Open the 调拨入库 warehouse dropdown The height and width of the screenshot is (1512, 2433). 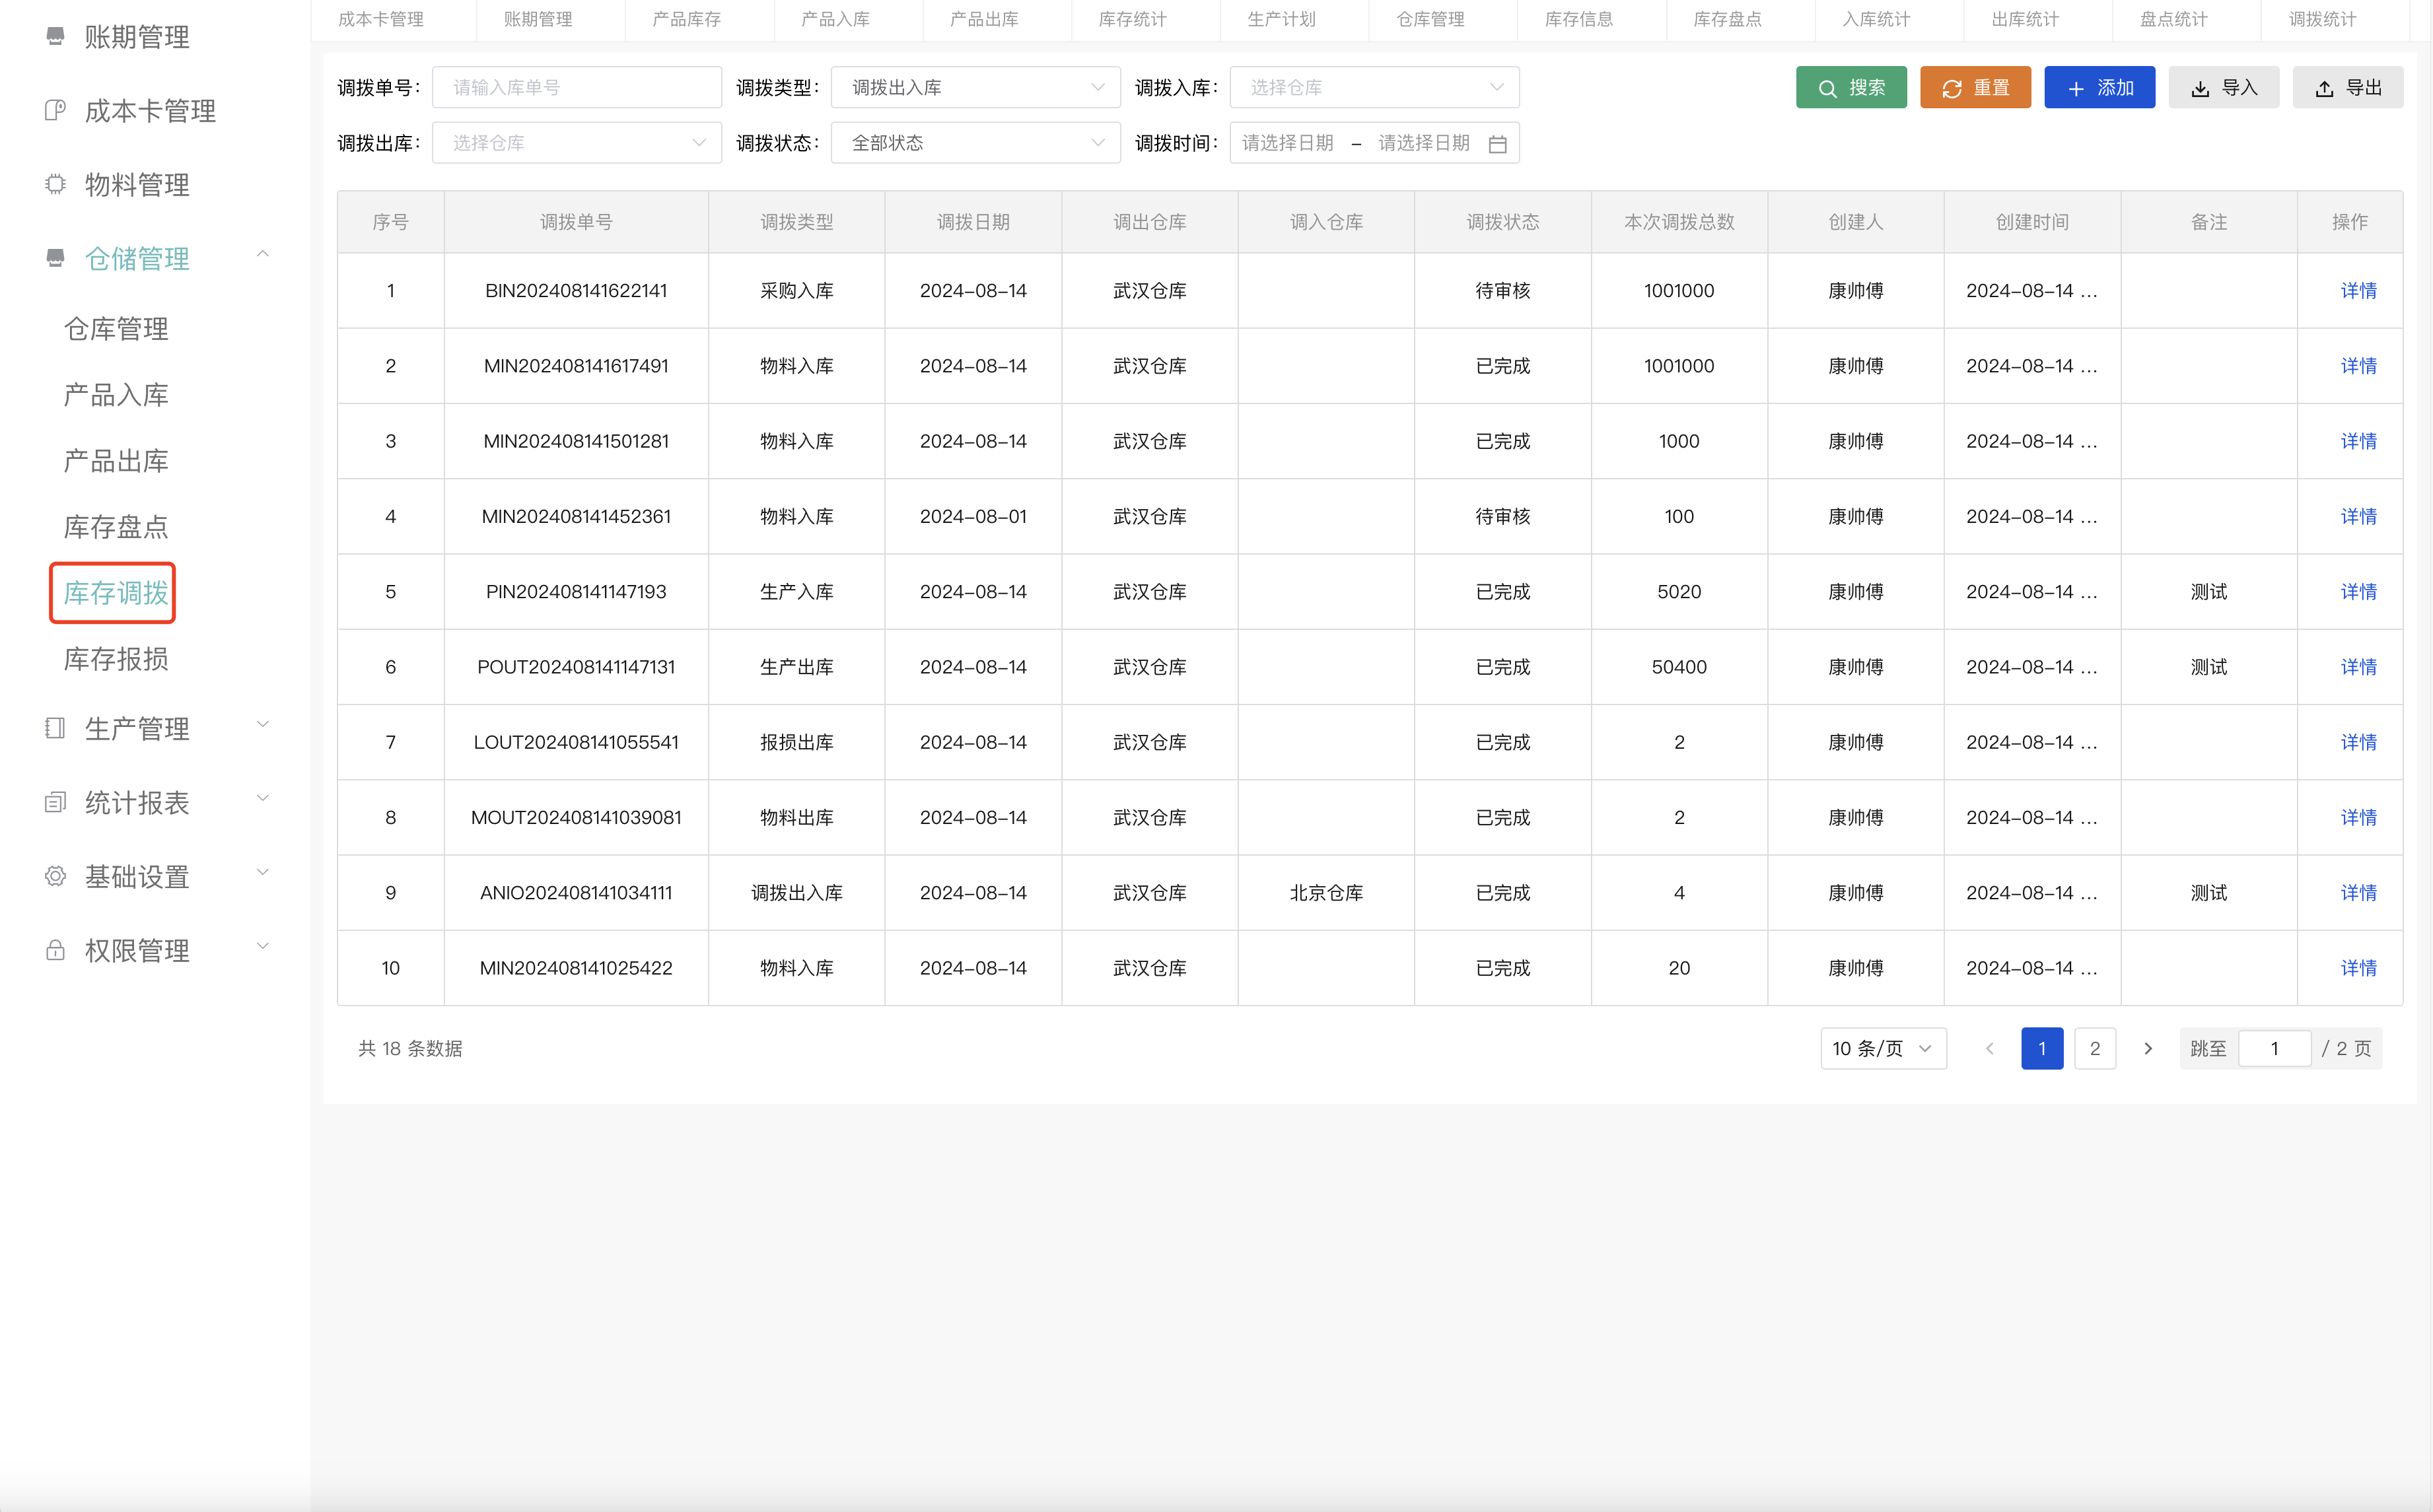(1374, 88)
